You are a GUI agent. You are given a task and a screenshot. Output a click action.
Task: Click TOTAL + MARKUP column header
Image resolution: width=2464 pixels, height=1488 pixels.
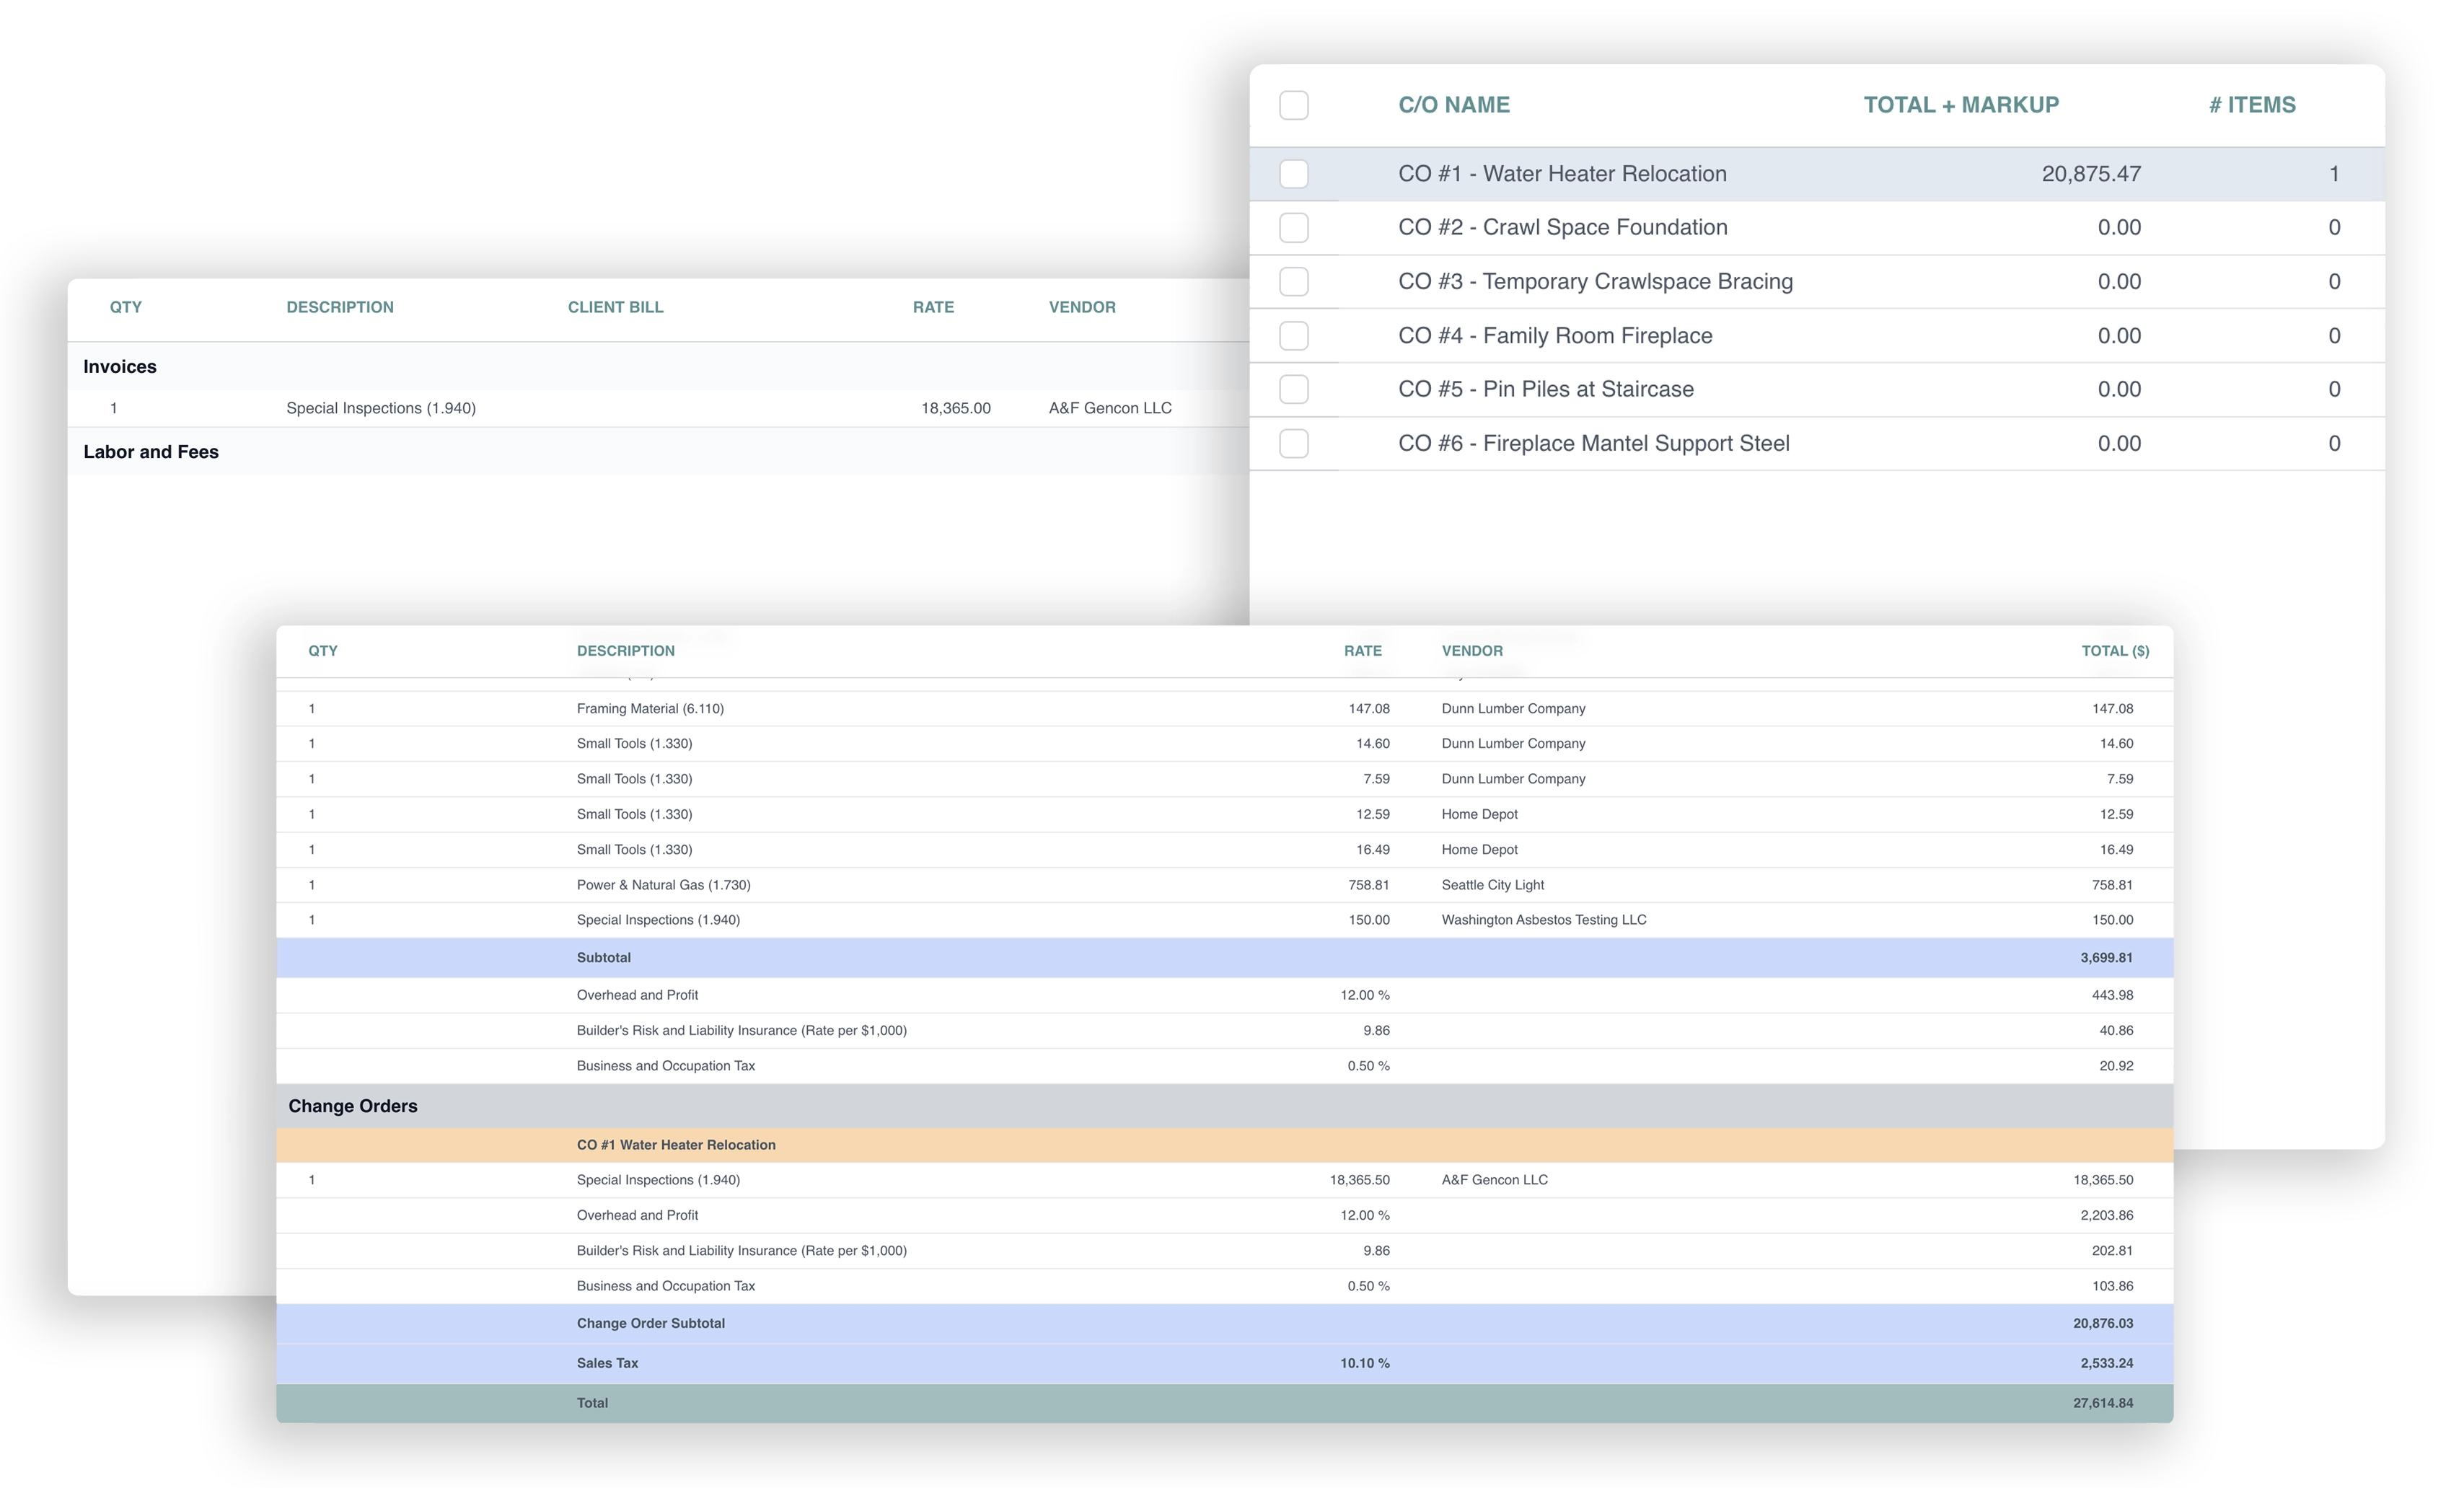tap(1960, 105)
